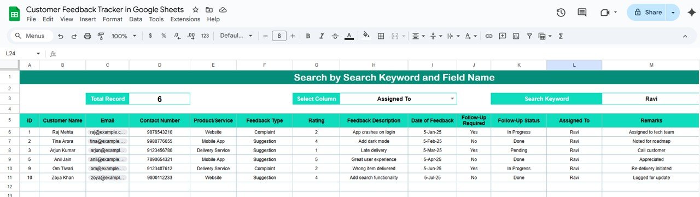Image resolution: width=700 pixels, height=197 pixels.
Task: Open the View menu
Action: (67, 19)
